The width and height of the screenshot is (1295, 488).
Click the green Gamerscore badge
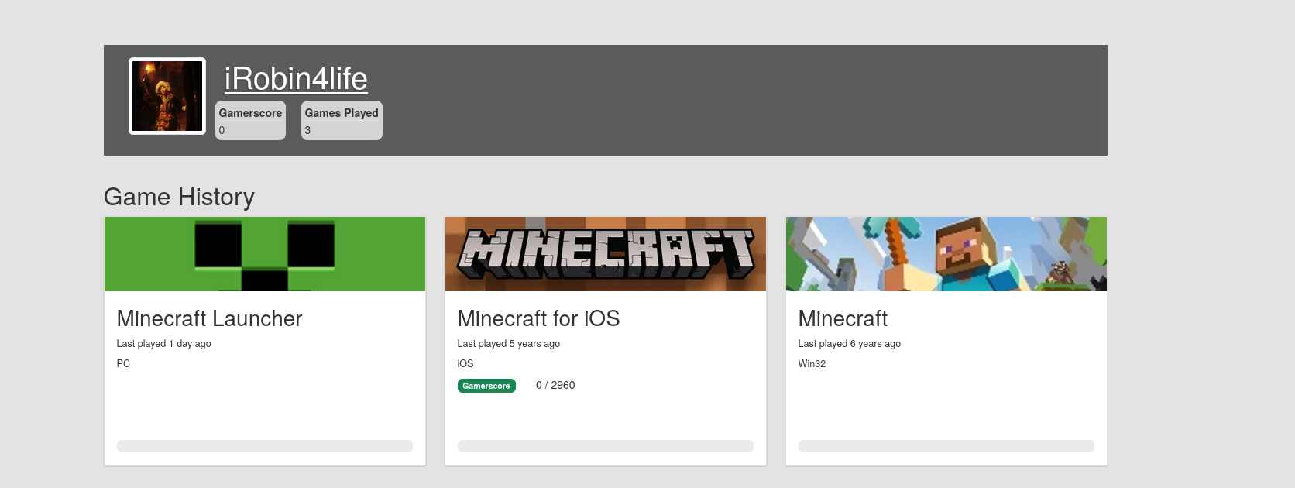[x=486, y=386]
